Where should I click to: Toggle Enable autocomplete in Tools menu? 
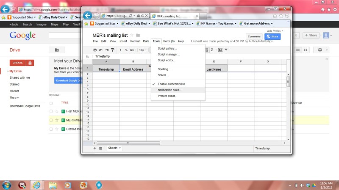[x=171, y=84]
